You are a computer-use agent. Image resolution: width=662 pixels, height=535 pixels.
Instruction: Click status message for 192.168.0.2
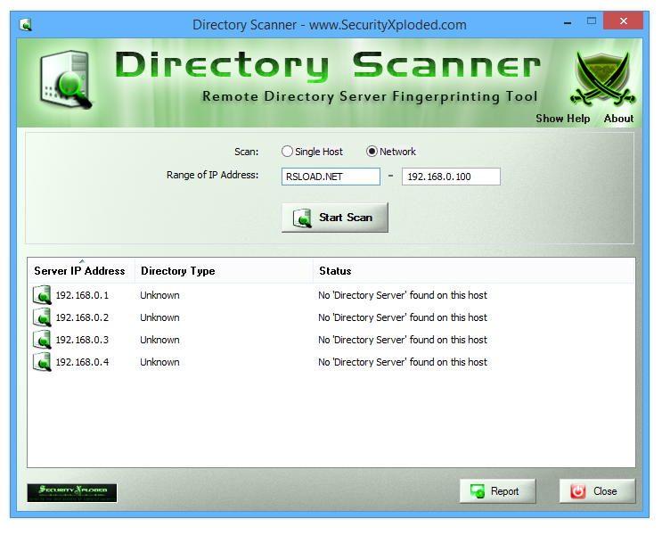tap(403, 317)
